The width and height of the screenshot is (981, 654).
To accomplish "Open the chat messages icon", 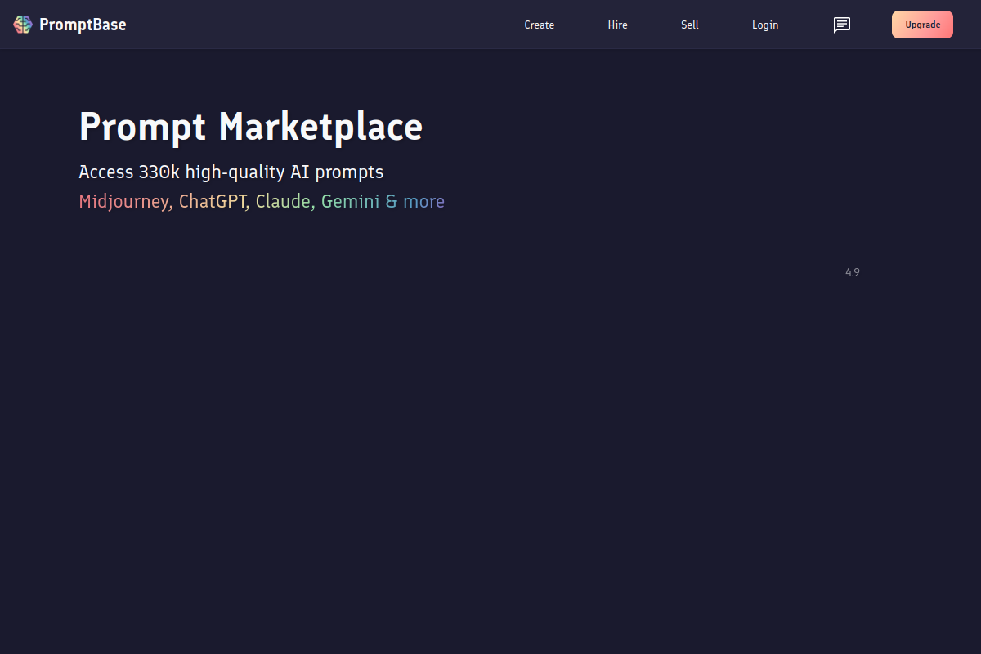I will pyautogui.click(x=842, y=25).
